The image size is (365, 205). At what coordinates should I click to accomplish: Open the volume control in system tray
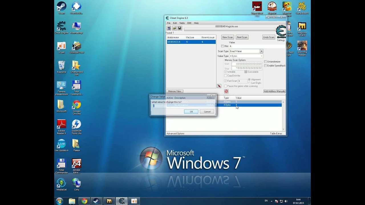(x=286, y=201)
